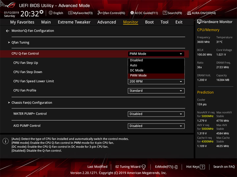
Task: Click the info icon next to help text
Action: [6, 141]
